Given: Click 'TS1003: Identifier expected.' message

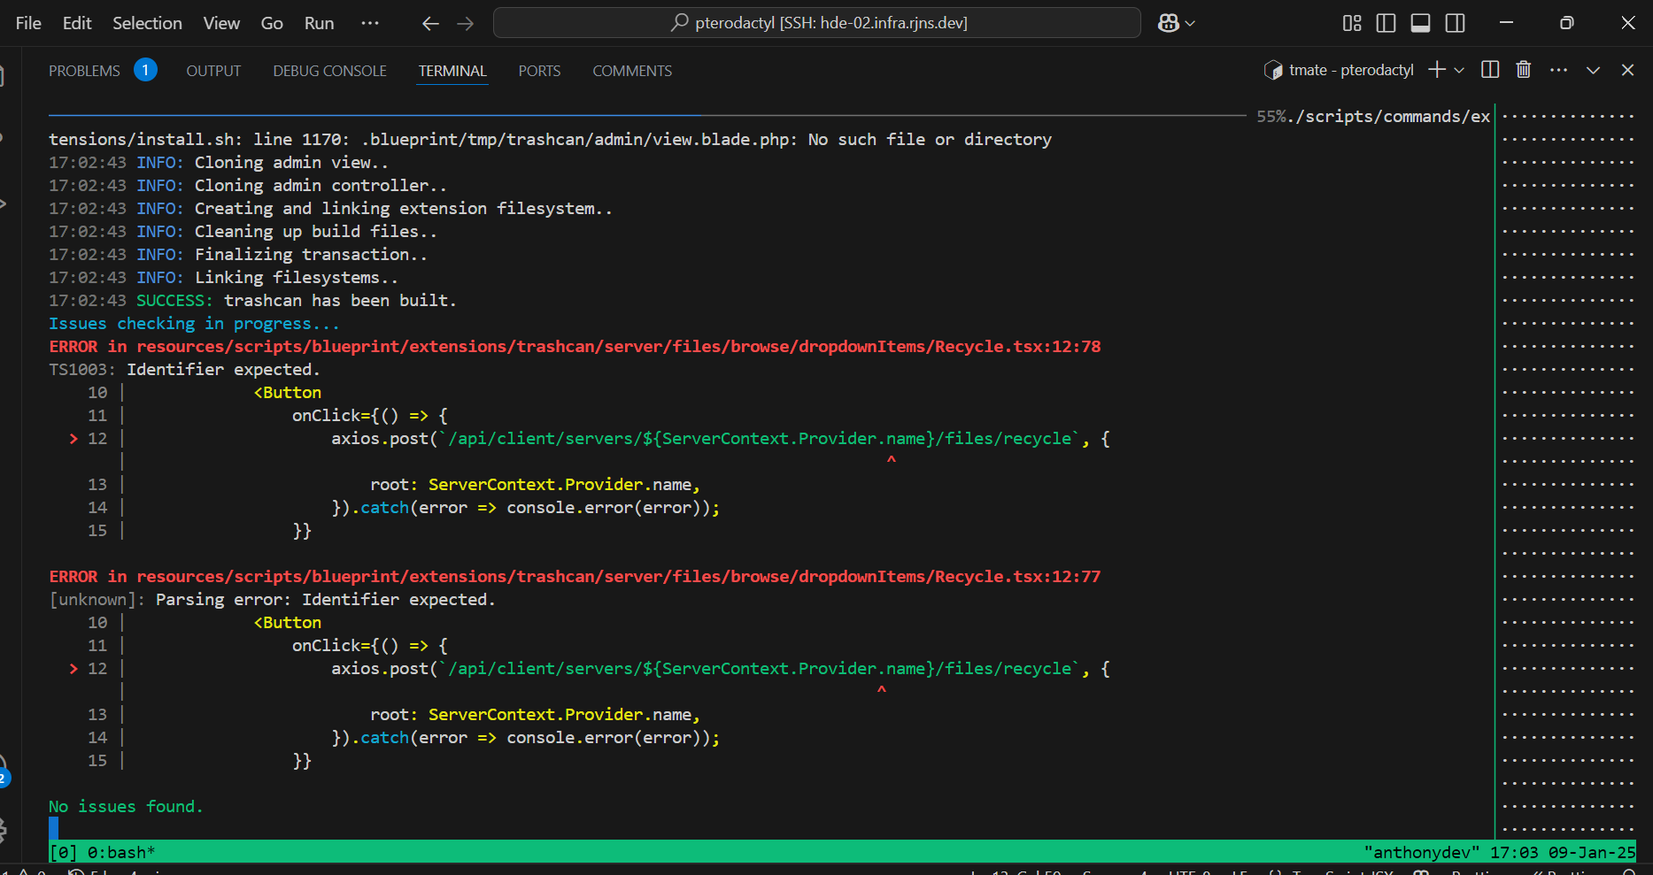Looking at the screenshot, I should click(184, 370).
